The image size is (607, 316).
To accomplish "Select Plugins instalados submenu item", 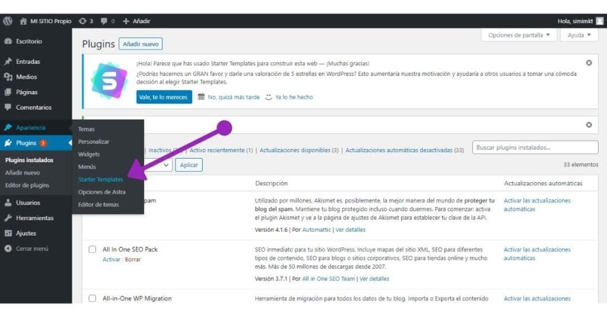I will (x=30, y=160).
